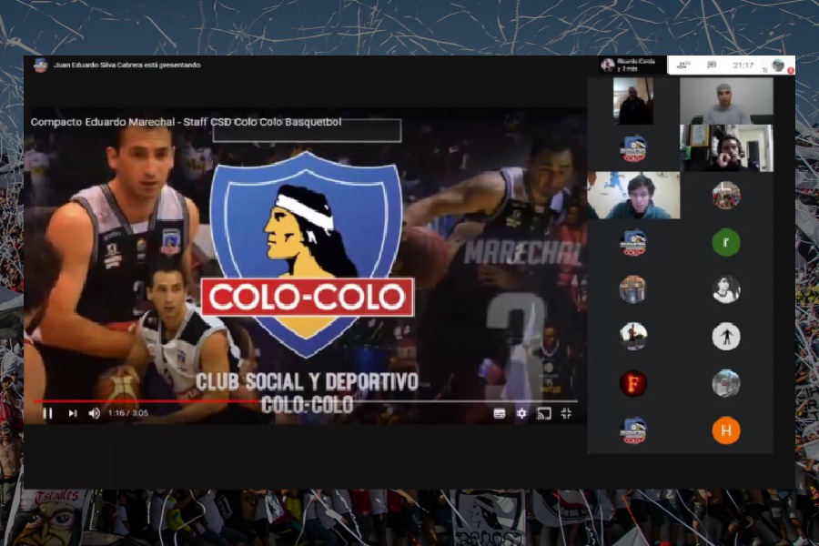Click the 1:16 / 3:05 time display
The image size is (819, 546).
pos(128,413)
